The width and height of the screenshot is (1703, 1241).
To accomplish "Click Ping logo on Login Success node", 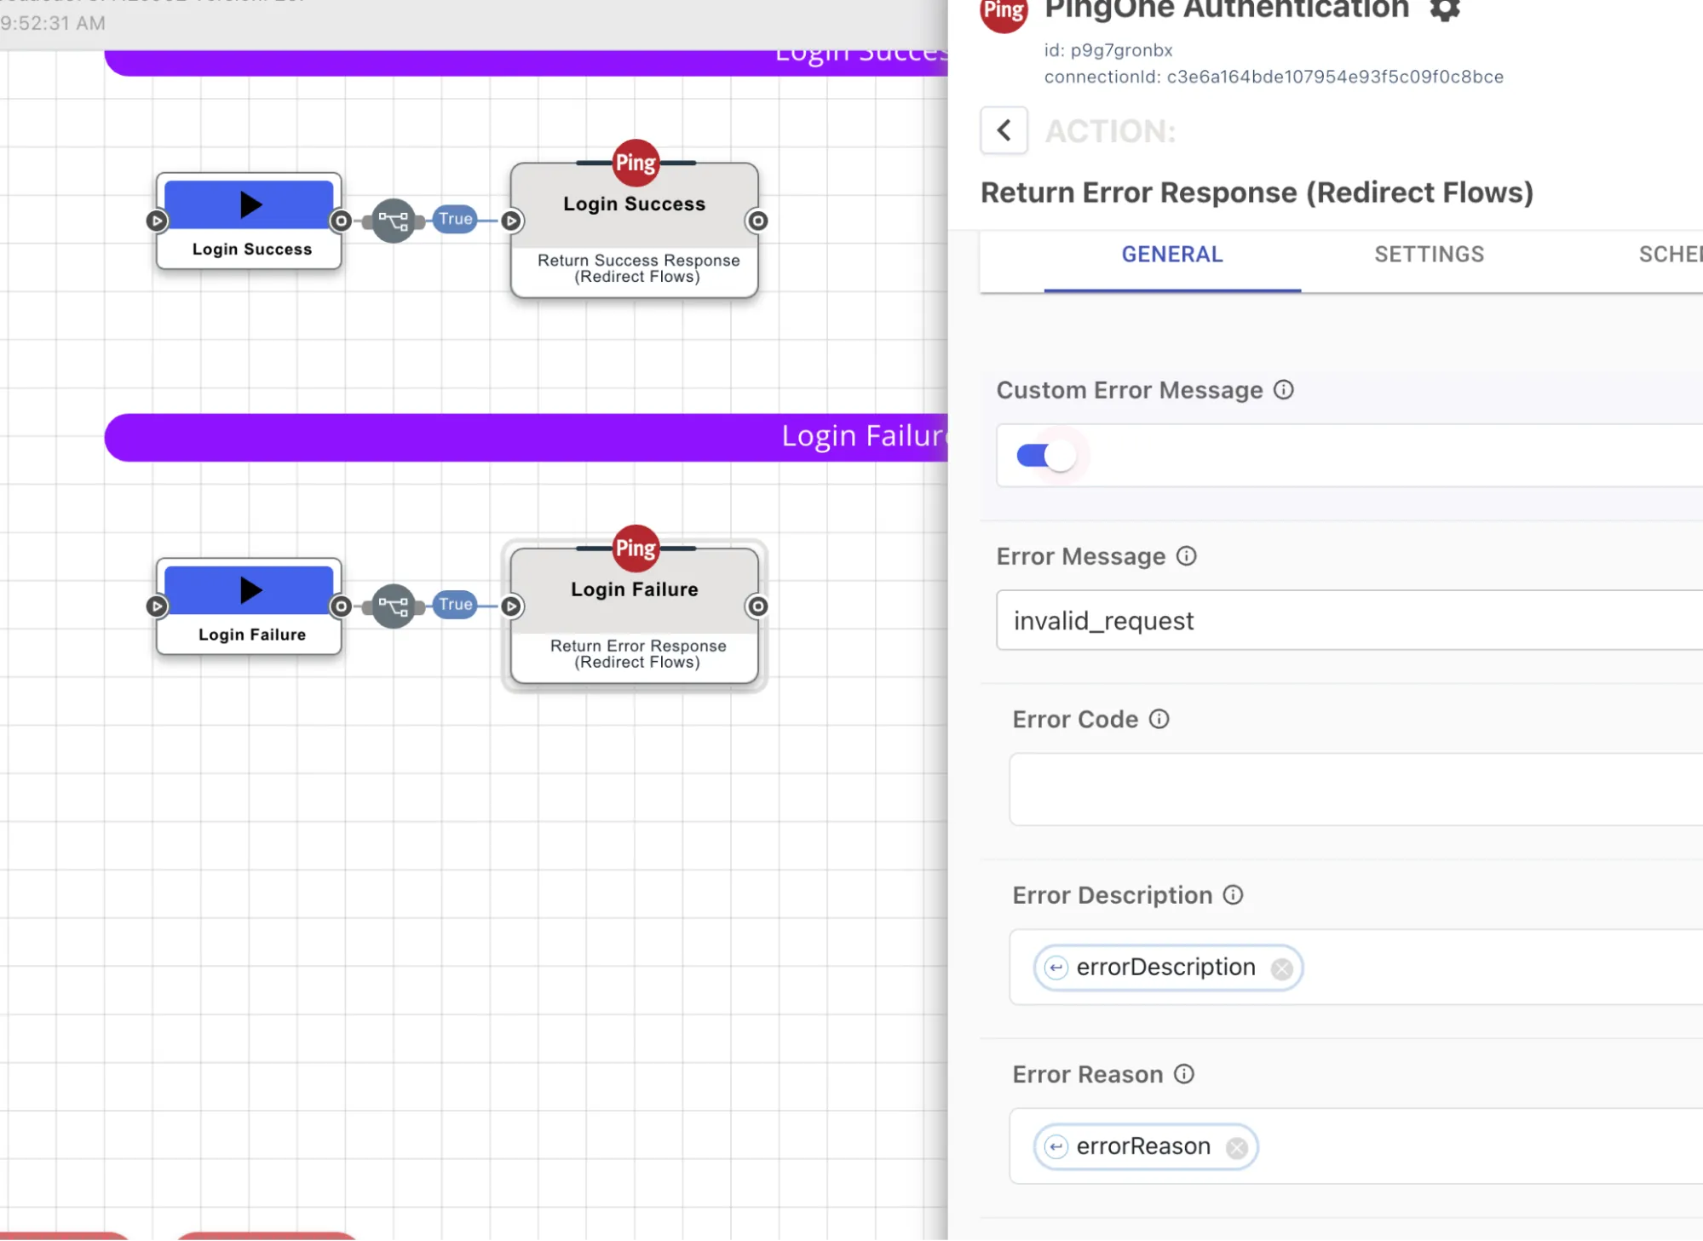I will point(636,162).
